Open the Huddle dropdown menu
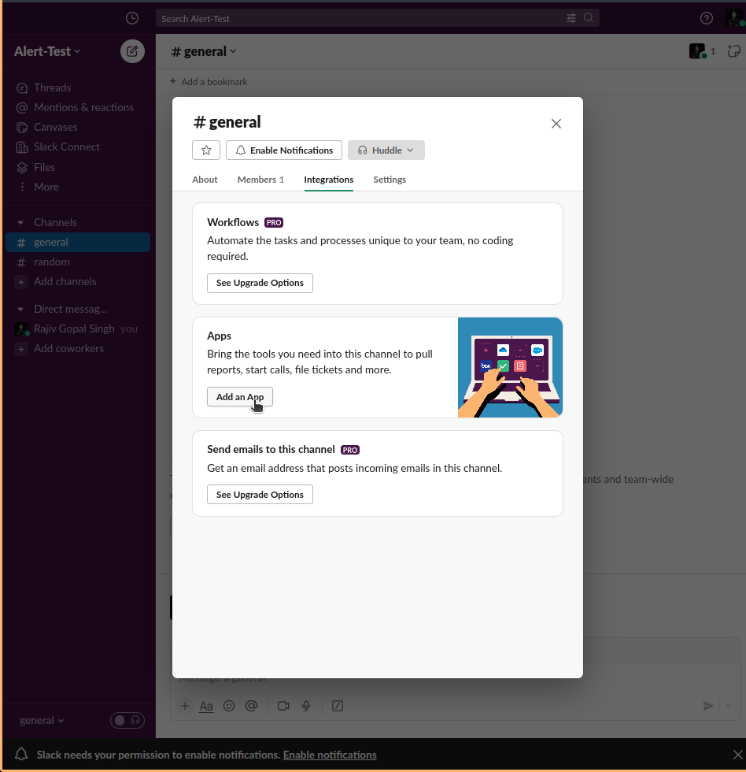The height and width of the screenshot is (772, 746). [x=386, y=150]
